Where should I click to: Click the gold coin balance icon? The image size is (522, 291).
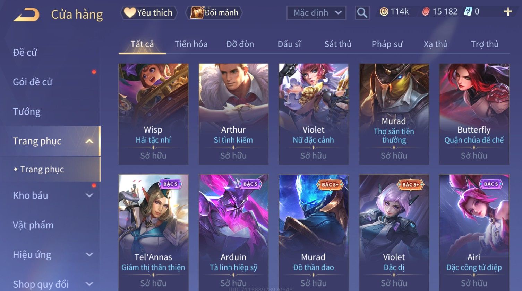click(x=384, y=12)
